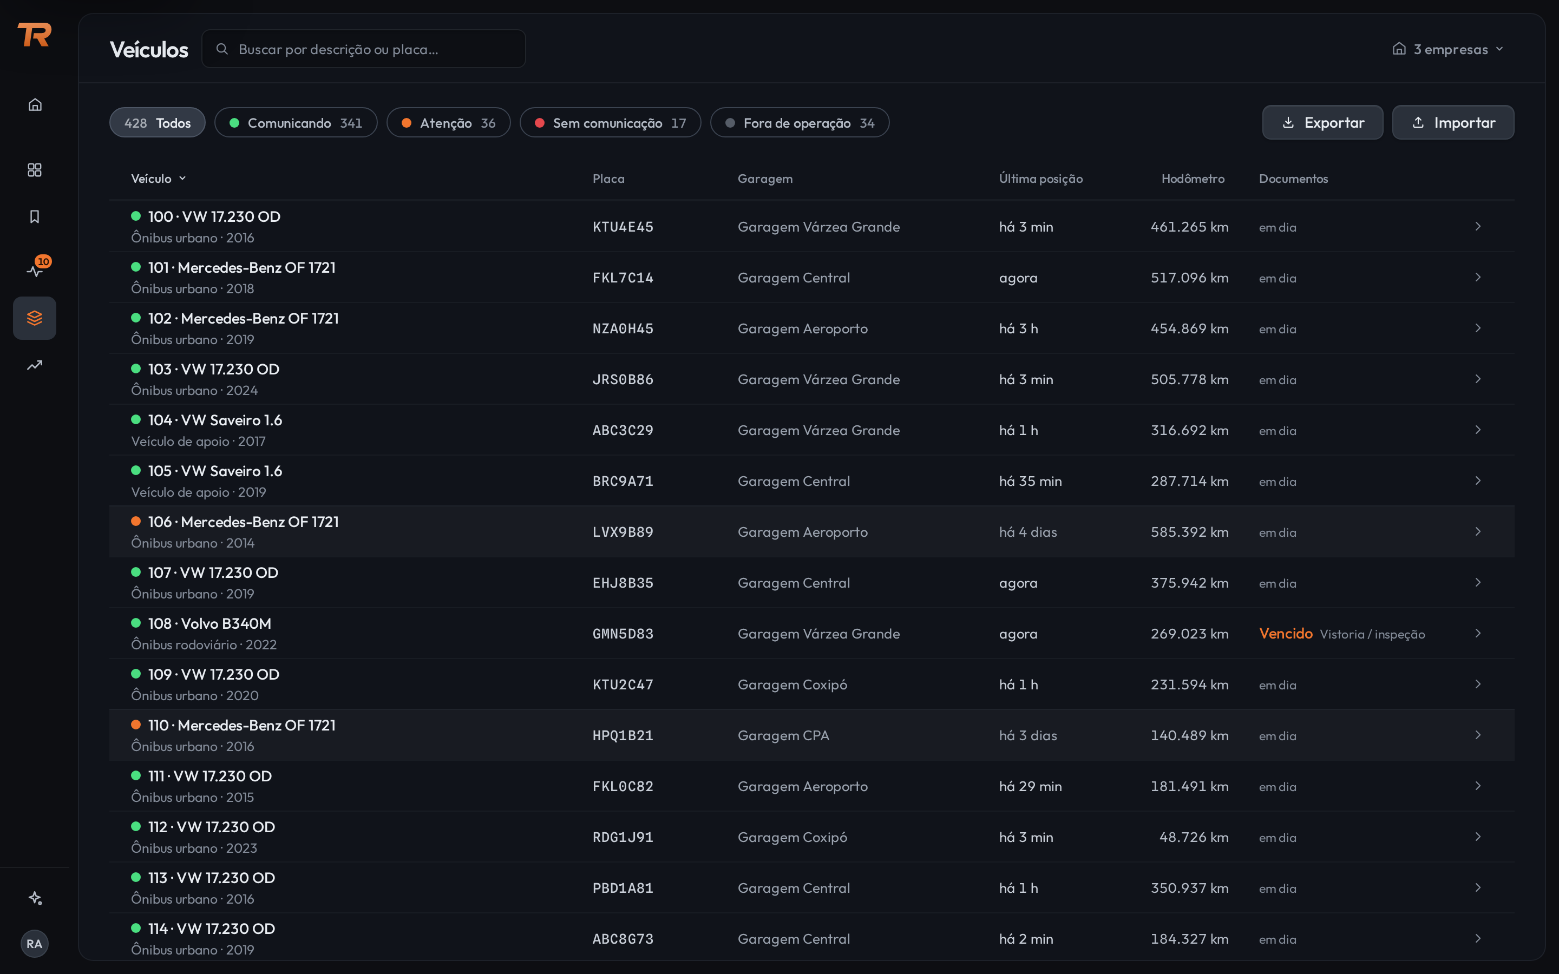The image size is (1559, 974).
Task: Open vehicle "100 · VW 17.230 OD"
Action: tap(214, 216)
